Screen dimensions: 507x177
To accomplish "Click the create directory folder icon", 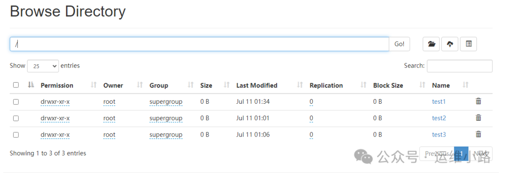I will pyautogui.click(x=431, y=44).
